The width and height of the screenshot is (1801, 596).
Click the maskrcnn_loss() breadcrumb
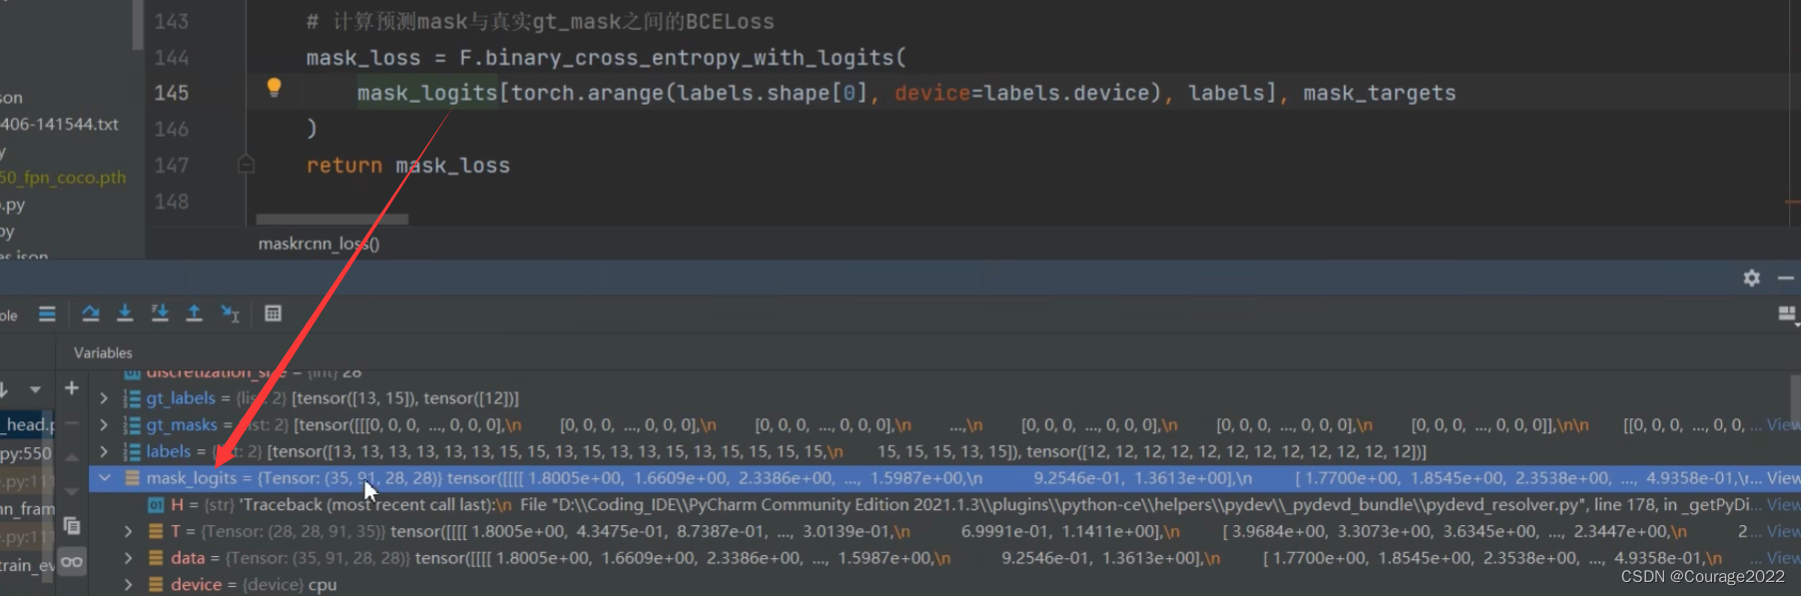coord(318,244)
